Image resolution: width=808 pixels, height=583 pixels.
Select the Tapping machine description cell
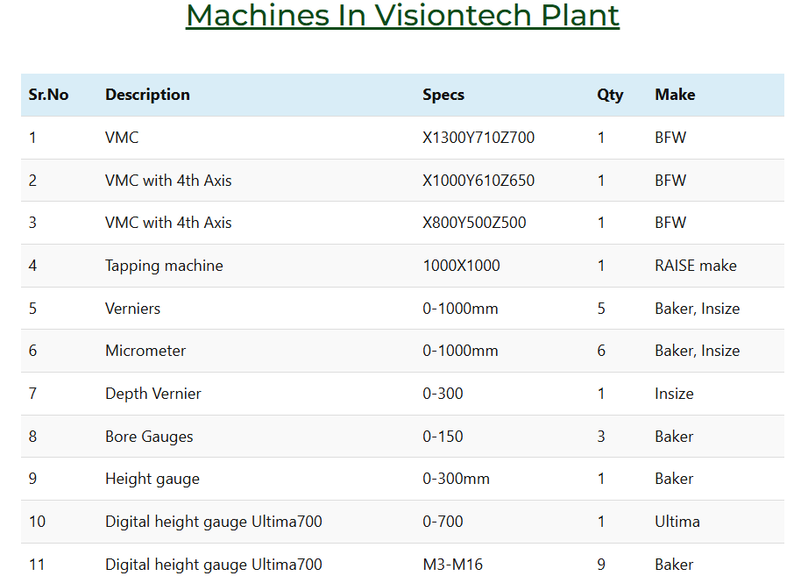pos(164,266)
